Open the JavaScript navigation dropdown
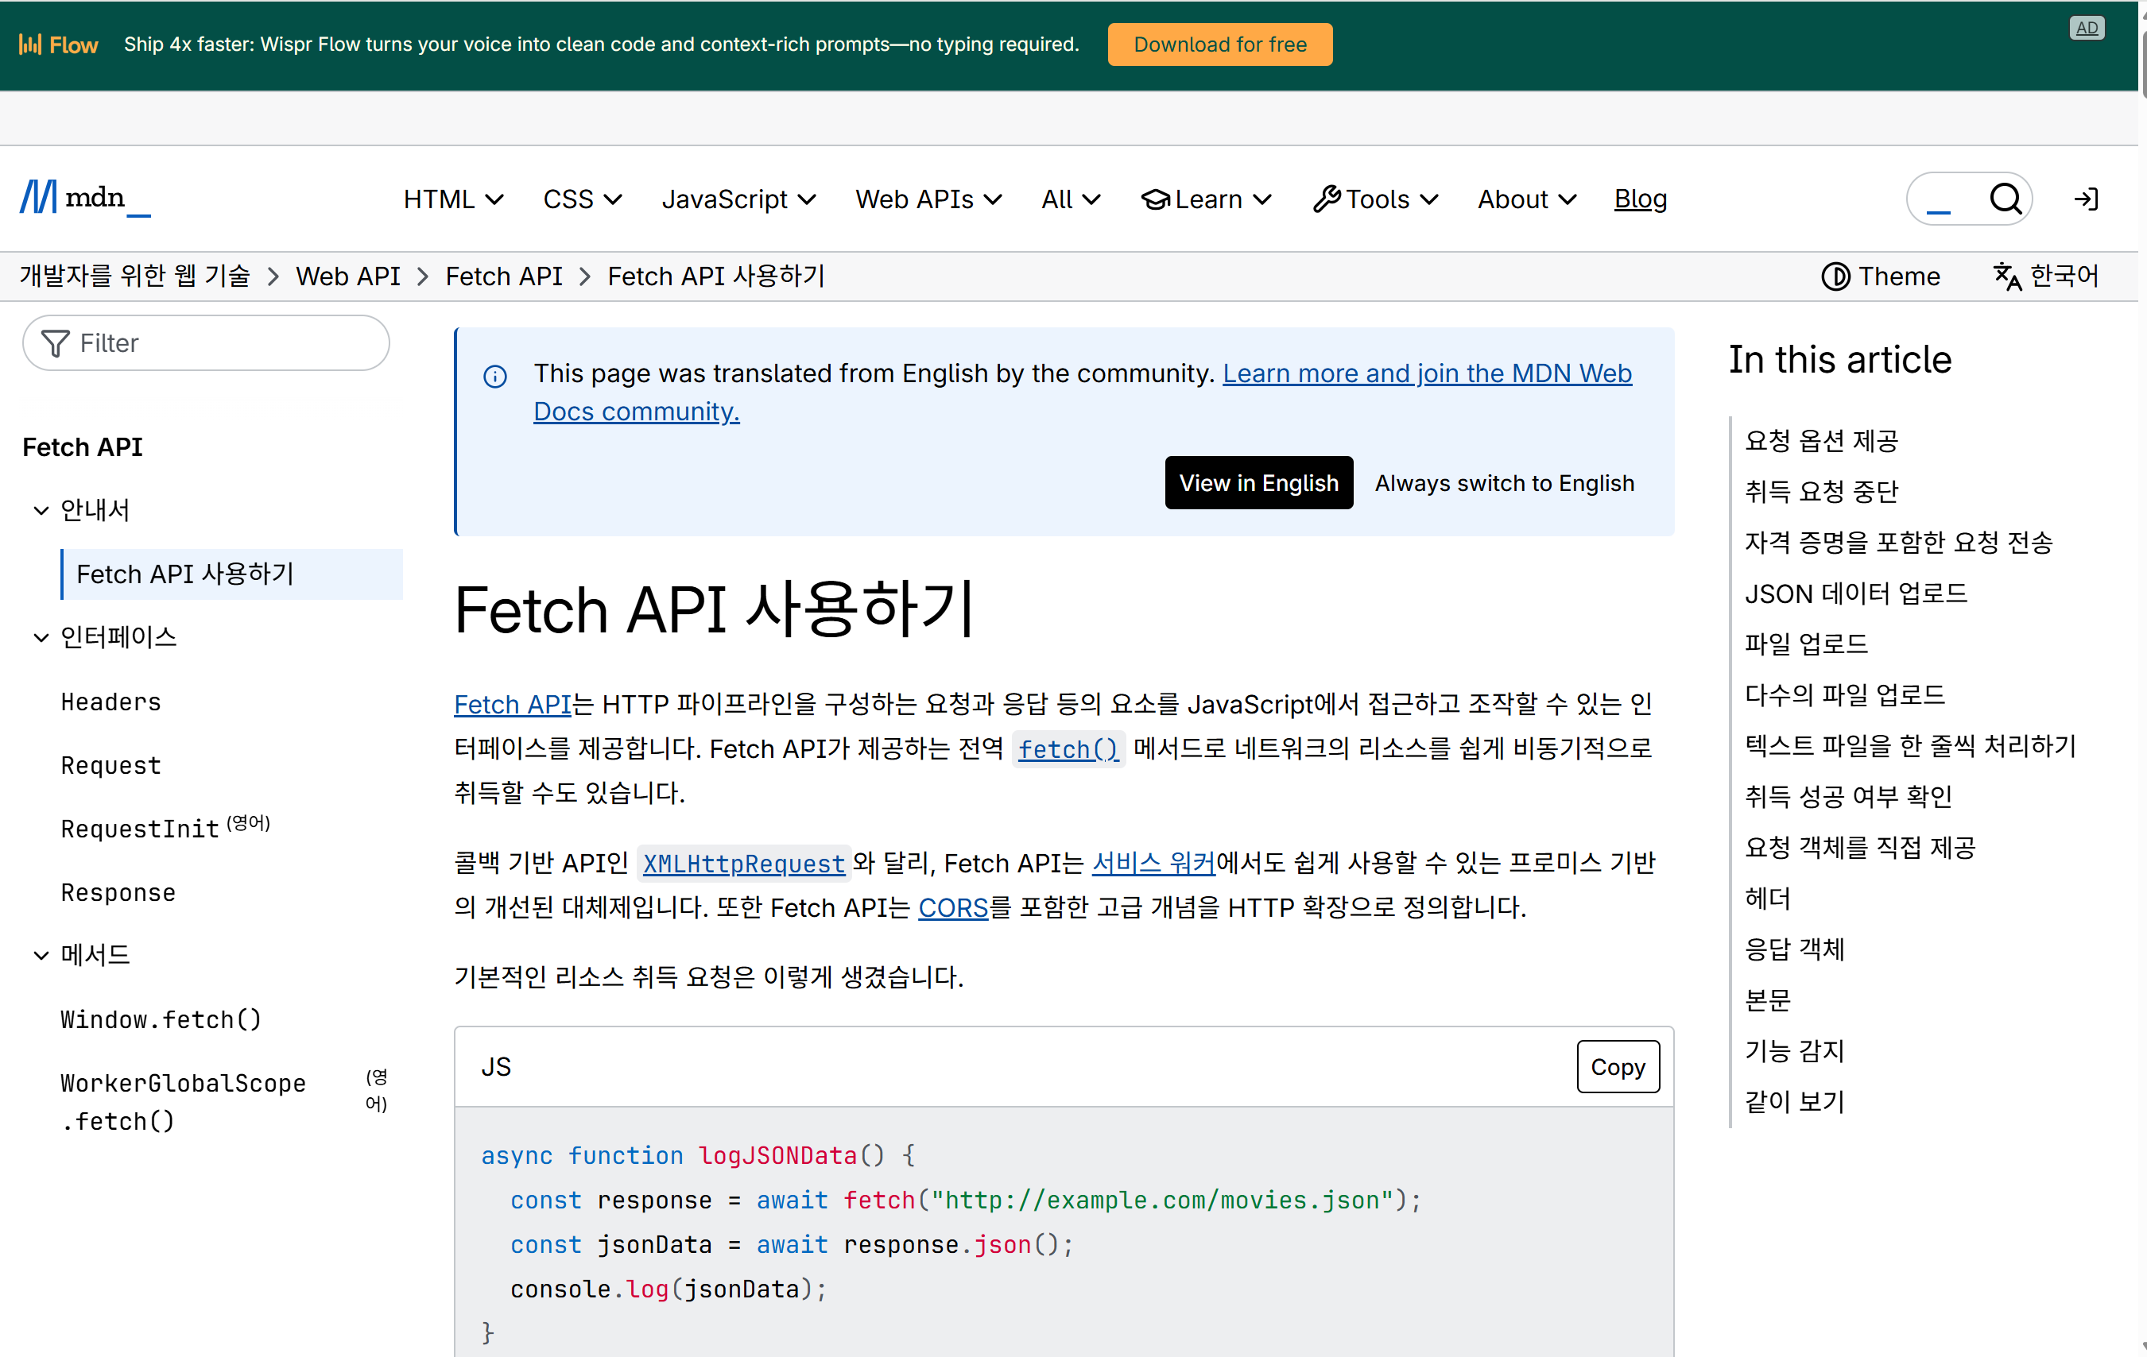Viewport: 2147px width, 1357px height. pyautogui.click(x=738, y=199)
